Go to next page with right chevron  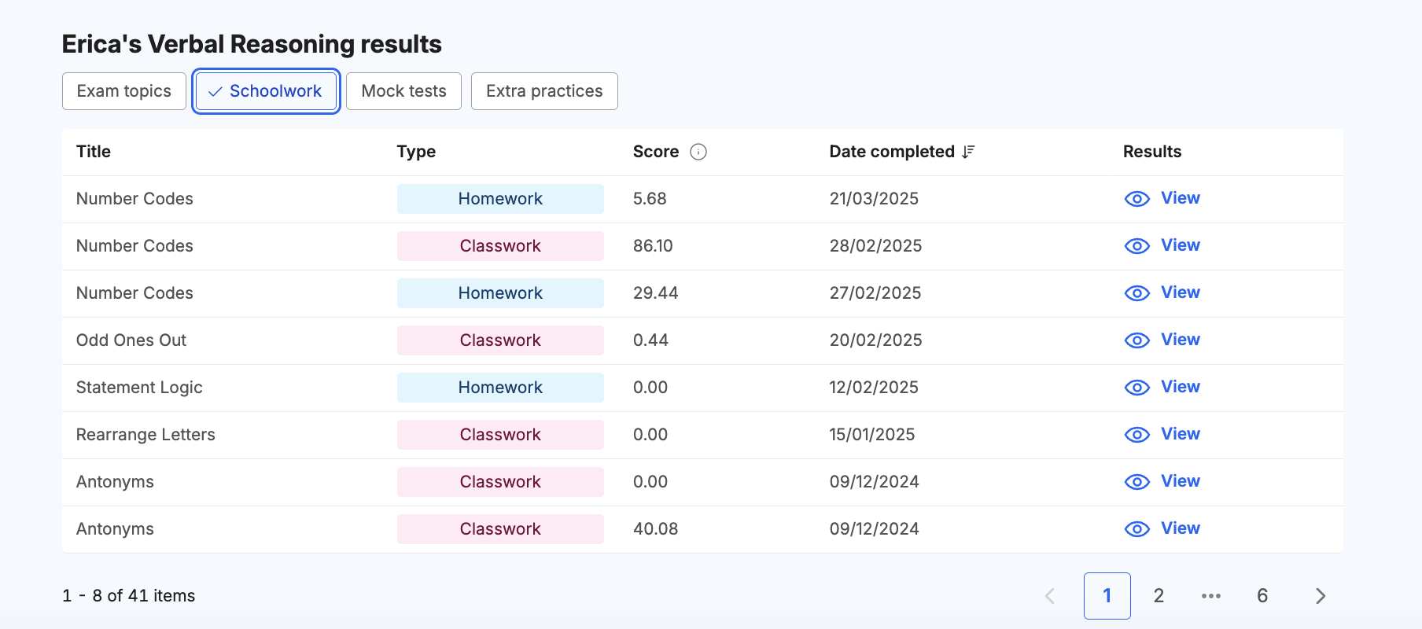point(1320,596)
